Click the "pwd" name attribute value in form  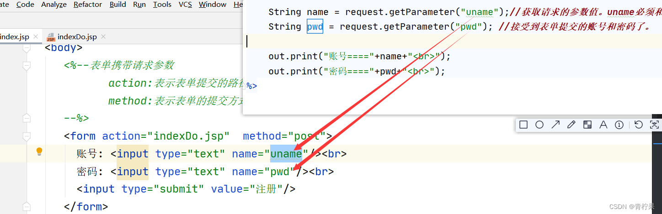(280, 172)
